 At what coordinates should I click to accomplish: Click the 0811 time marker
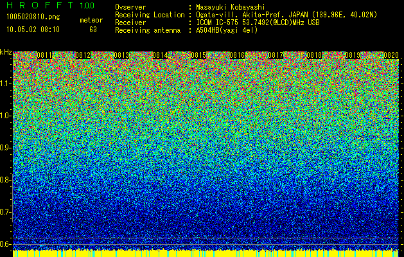tap(44, 55)
